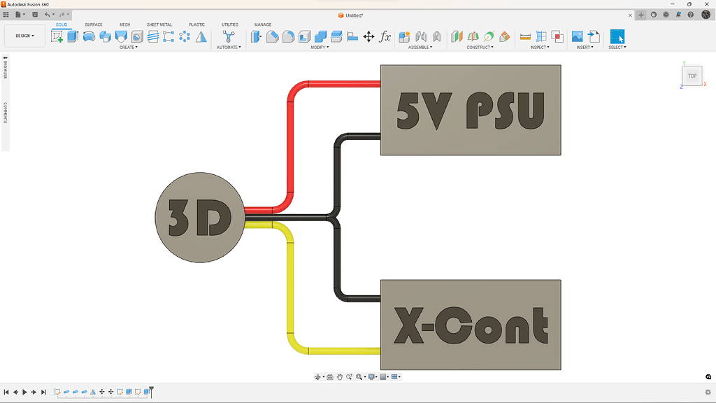Image resolution: width=716 pixels, height=403 pixels.
Task: Expand the CREATE dropdown menu
Action: click(129, 48)
